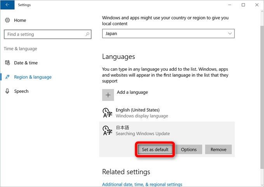
Task: Switch to the Speech settings page
Action: [x=21, y=92]
